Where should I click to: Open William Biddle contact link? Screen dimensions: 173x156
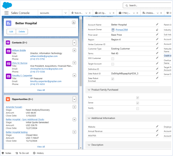pyautogui.click(x=19, y=50)
